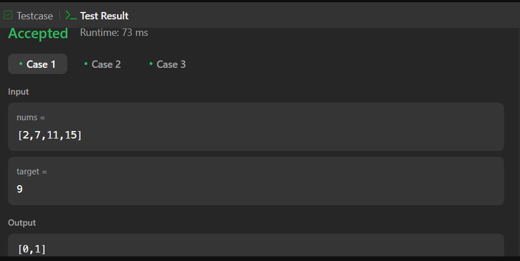Viewport: 520px width, 261px height.
Task: Click the green passed dot on Case 3
Action: tap(151, 63)
